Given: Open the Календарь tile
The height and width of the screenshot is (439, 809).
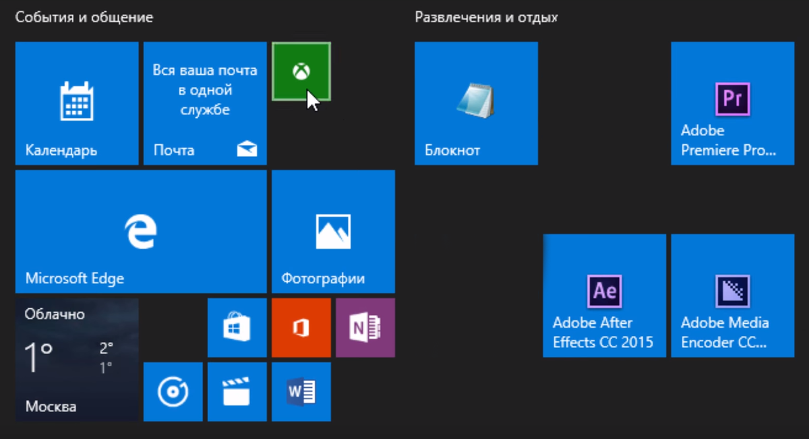Looking at the screenshot, I should tap(77, 103).
